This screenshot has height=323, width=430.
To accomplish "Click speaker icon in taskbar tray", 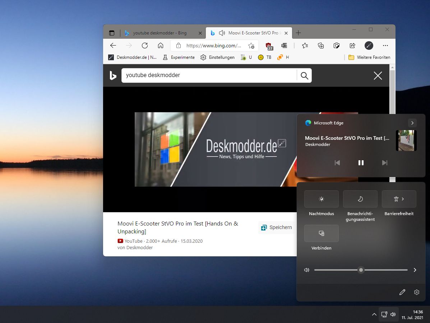I will pyautogui.click(x=393, y=314).
